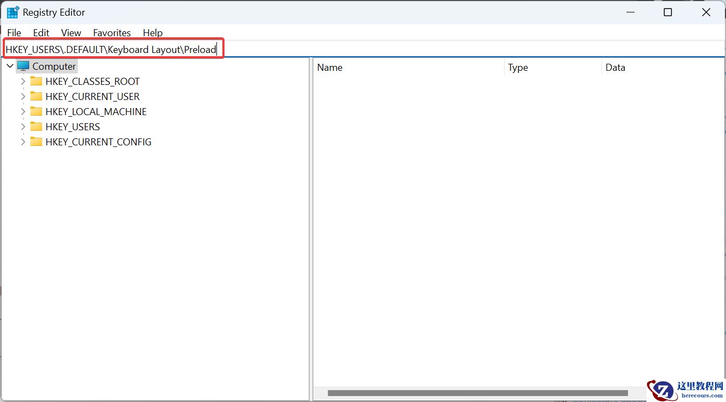Open the File menu

tap(14, 33)
